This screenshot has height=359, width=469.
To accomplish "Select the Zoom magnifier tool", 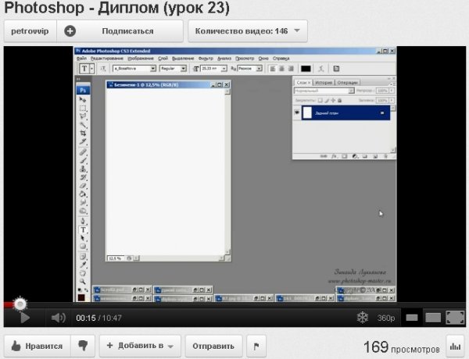I will [x=83, y=281].
